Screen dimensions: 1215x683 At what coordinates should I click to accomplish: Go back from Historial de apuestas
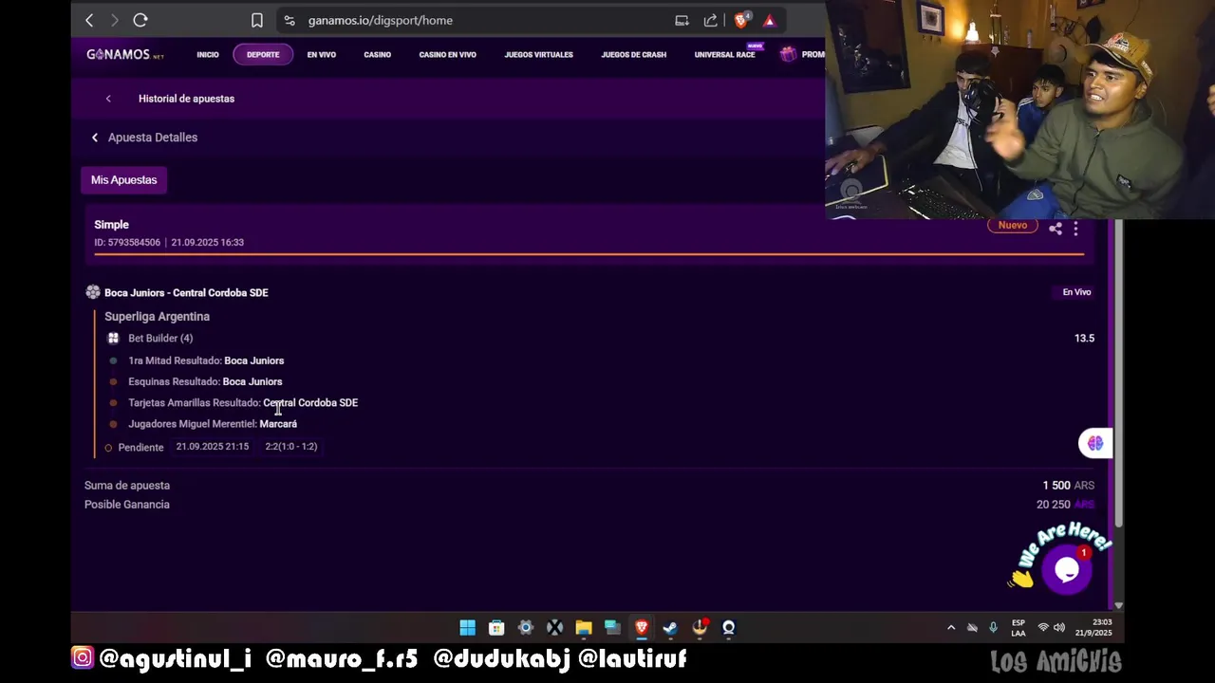[108, 99]
